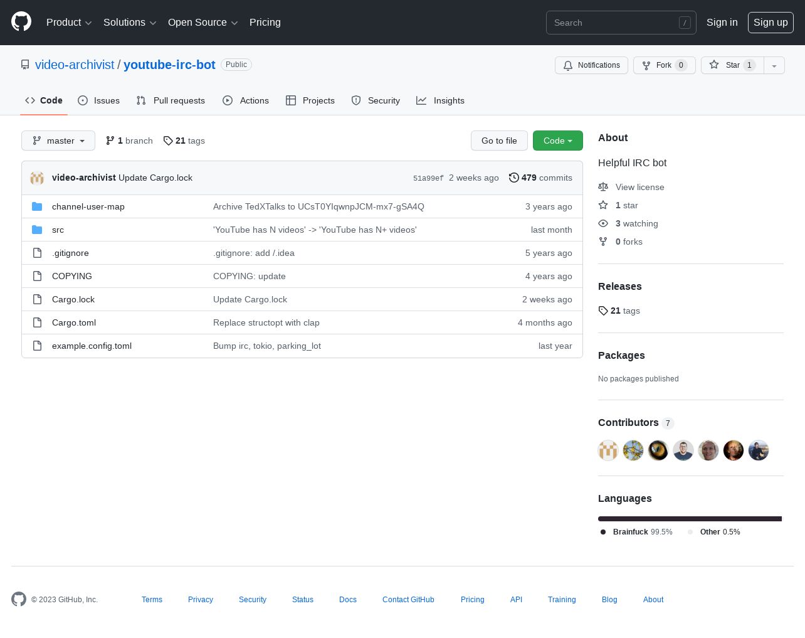Expand the green Code dropdown button

point(558,141)
